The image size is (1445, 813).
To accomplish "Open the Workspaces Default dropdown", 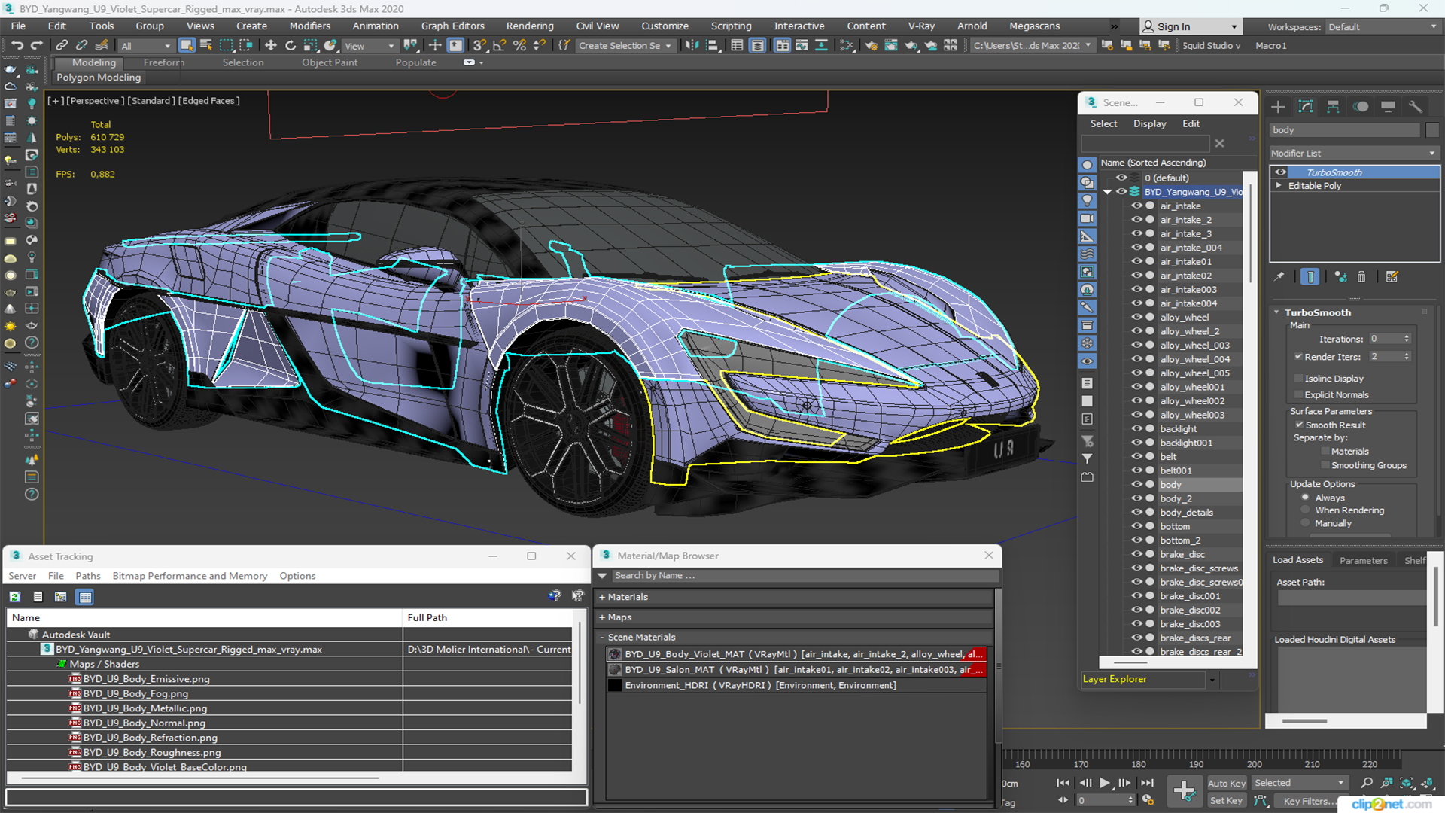I will 1382,26.
